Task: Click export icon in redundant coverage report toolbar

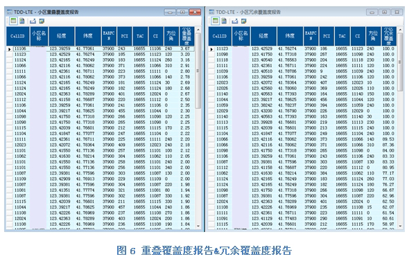Action: point(235,21)
